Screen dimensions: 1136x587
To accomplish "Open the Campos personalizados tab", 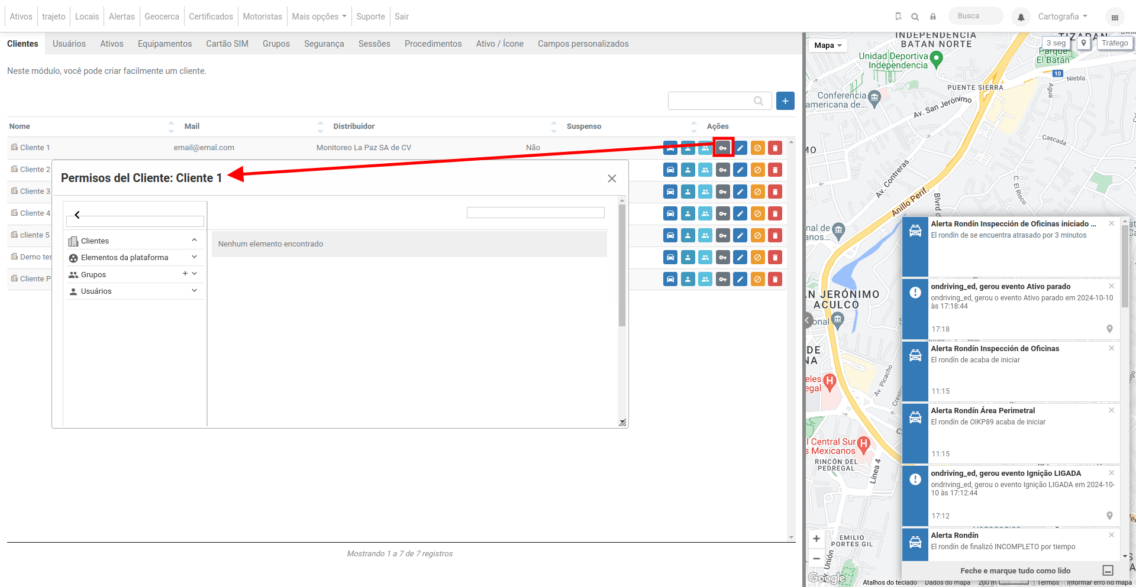I will [x=583, y=44].
